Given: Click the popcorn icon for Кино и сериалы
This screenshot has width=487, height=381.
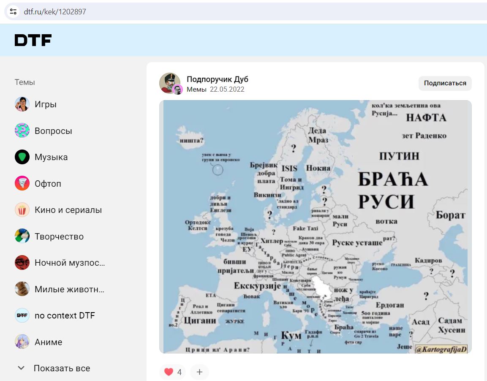Looking at the screenshot, I should [x=22, y=210].
